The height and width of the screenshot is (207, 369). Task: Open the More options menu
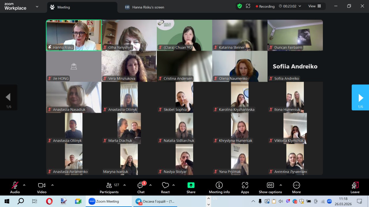click(x=296, y=187)
